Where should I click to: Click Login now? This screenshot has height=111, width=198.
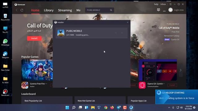tap(179, 10)
